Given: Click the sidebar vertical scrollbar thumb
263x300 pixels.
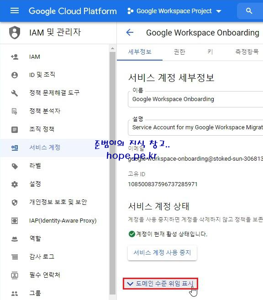Looking at the screenshot, I should coord(113,173).
